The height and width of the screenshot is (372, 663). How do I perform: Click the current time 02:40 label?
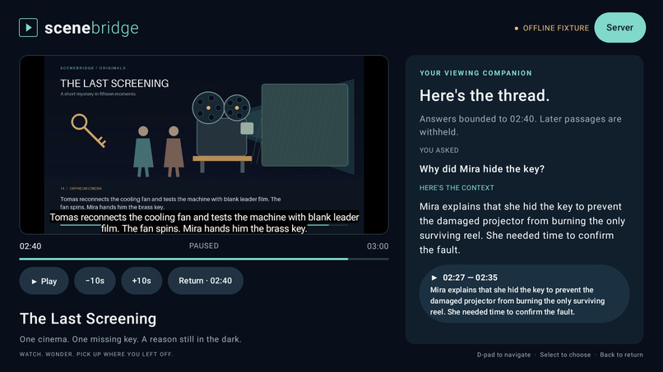tap(30, 246)
